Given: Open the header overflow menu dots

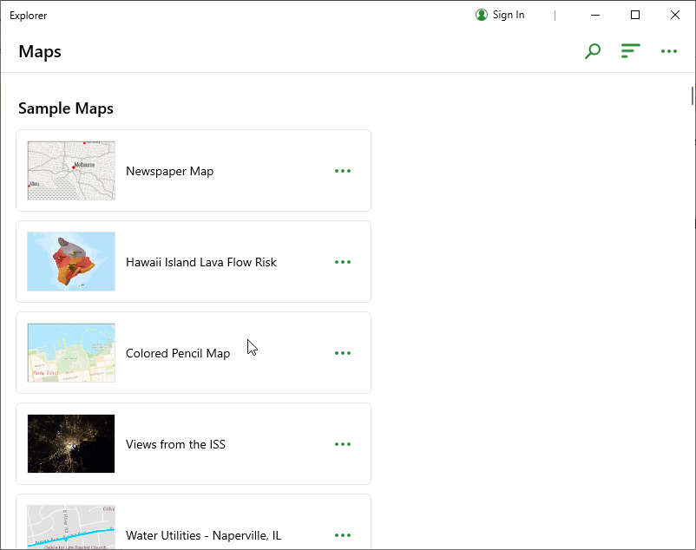Looking at the screenshot, I should pos(669,51).
